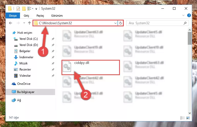197x127 pixels.
Task: Refresh the System32 folder view
Action: tap(121, 23)
